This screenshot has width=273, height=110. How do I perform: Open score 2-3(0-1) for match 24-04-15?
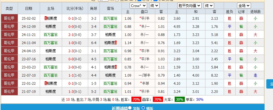pos(75,51)
